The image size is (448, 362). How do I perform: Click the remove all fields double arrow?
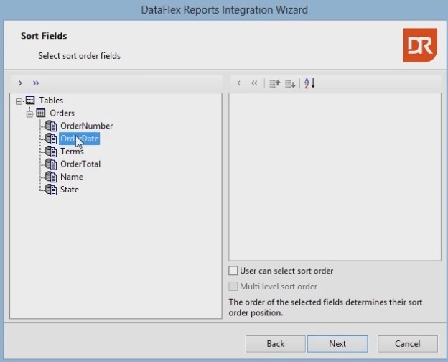[254, 83]
